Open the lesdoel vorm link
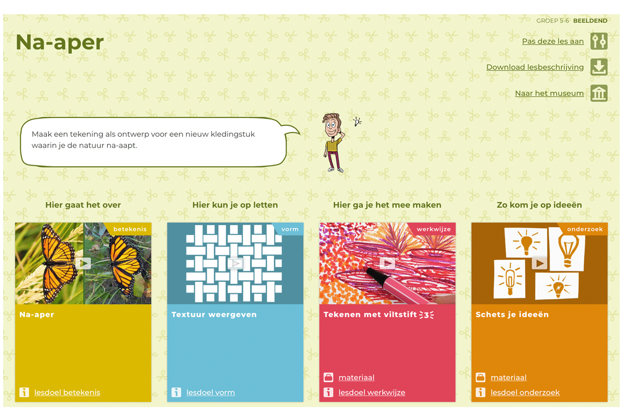The width and height of the screenshot is (624, 416). (x=211, y=393)
